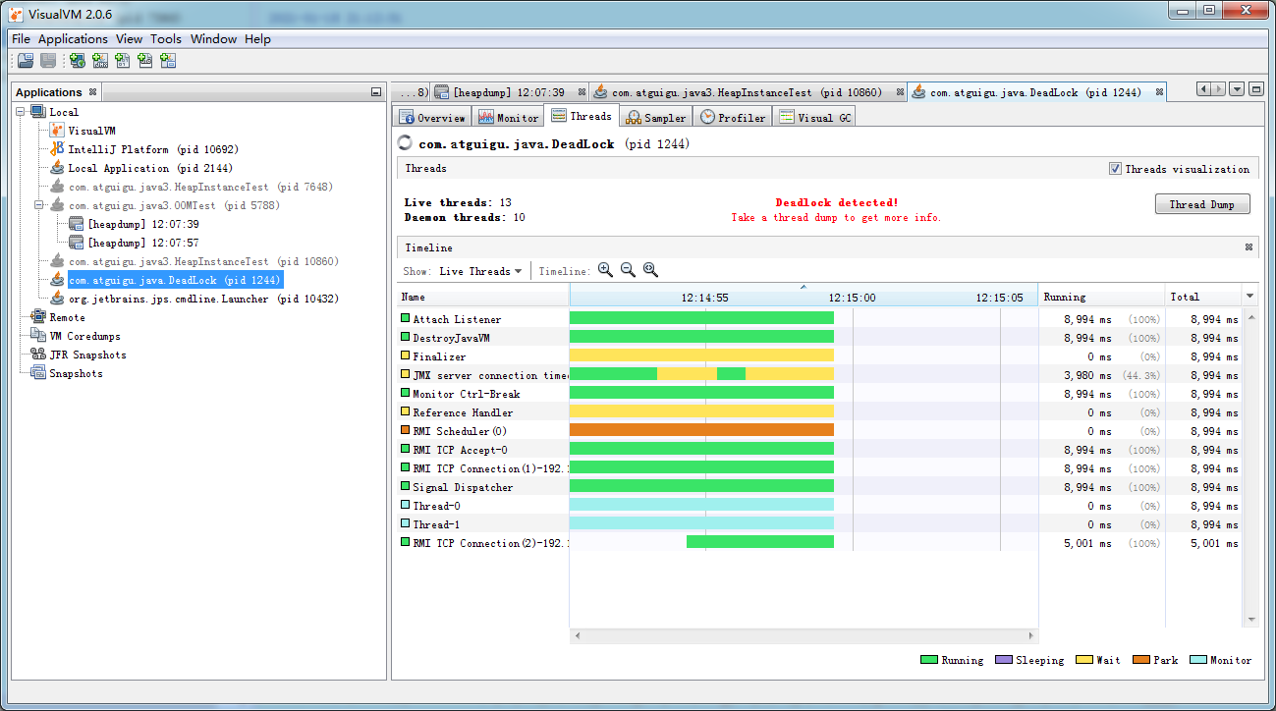Click the VM Coredumps node icon
The width and height of the screenshot is (1276, 711).
(38, 336)
